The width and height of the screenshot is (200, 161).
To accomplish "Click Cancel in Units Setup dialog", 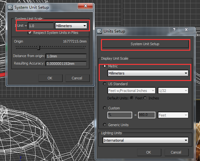I will (x=176, y=152).
